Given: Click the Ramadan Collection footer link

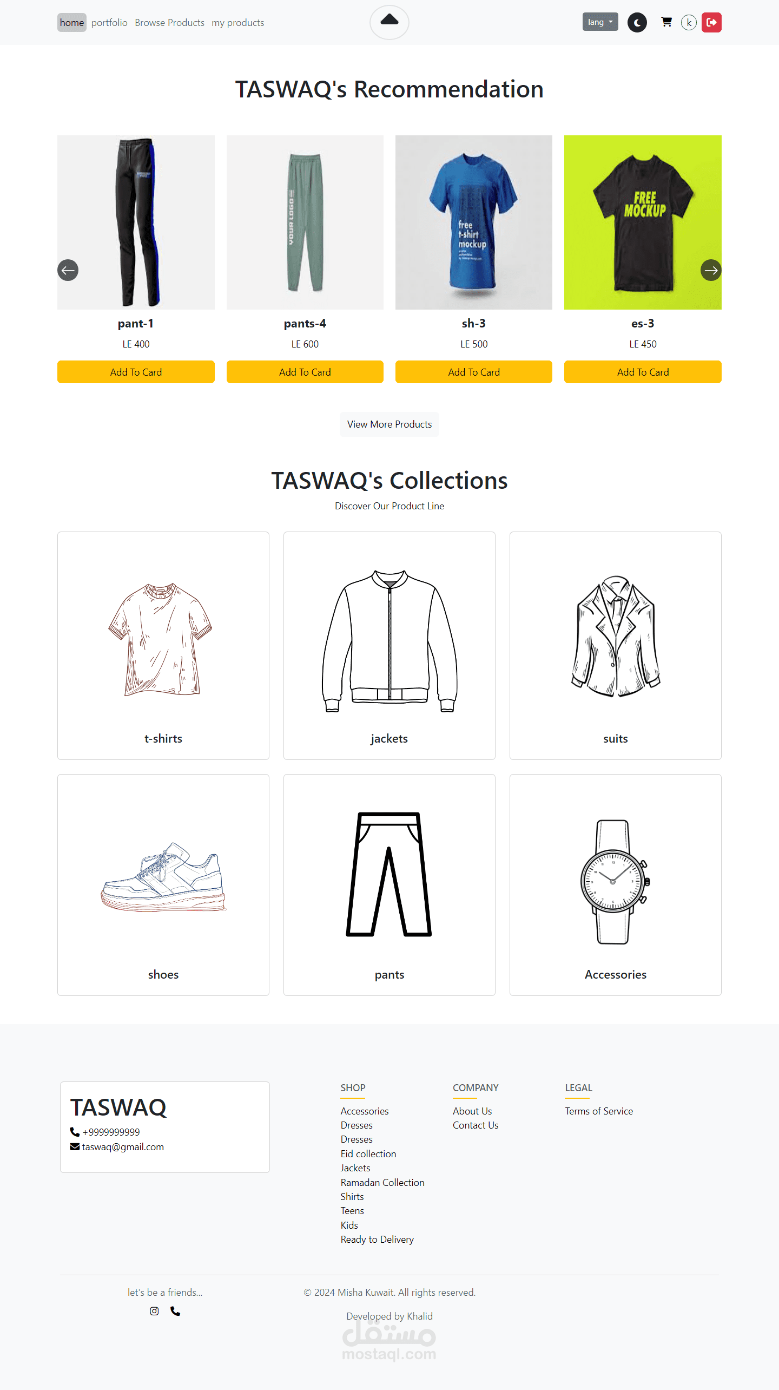Looking at the screenshot, I should click(382, 1182).
